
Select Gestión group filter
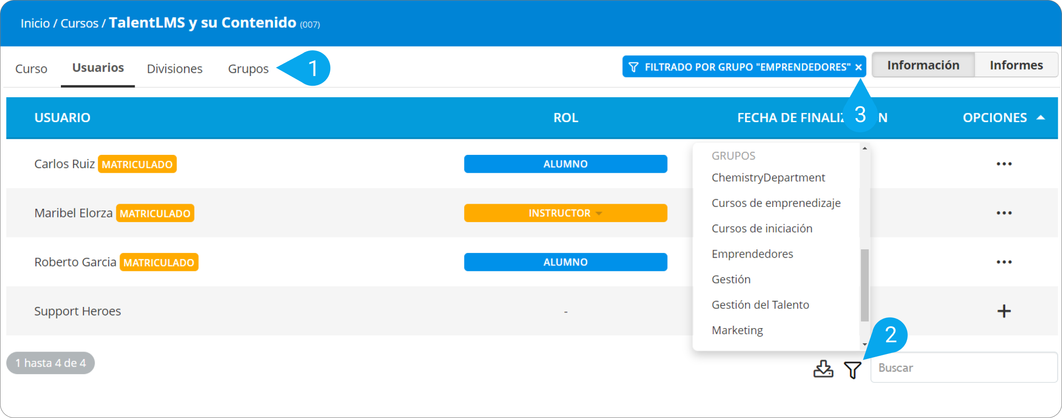coord(731,279)
